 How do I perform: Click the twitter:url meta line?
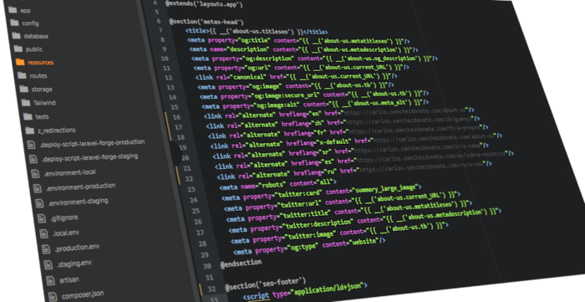(343, 202)
